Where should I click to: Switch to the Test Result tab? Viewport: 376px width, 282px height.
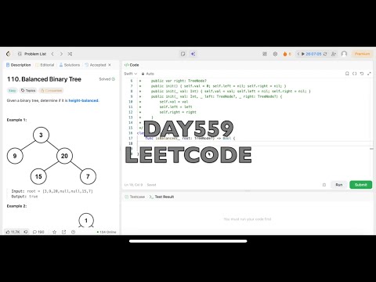(x=161, y=197)
